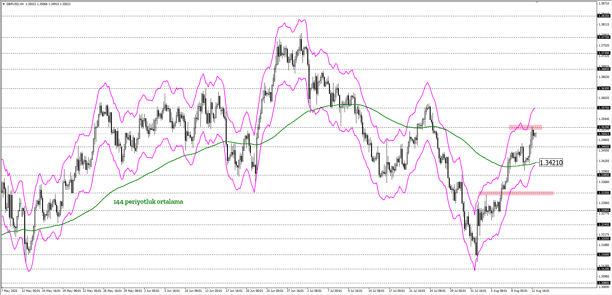Image resolution: width=612 pixels, height=295 pixels.
Task: Click the 1.34650 horizontal line price tag
Action: click(x=604, y=147)
